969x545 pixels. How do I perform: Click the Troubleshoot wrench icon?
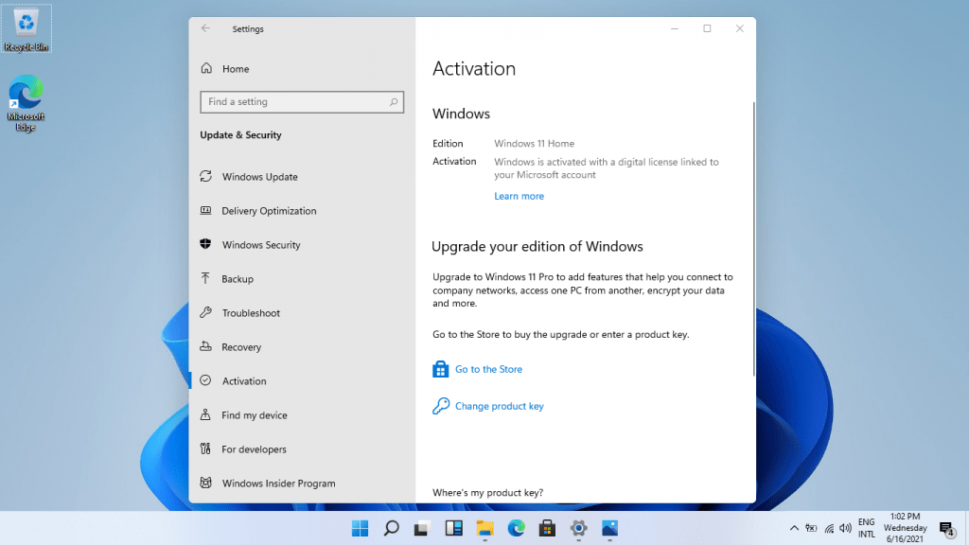pyautogui.click(x=205, y=313)
